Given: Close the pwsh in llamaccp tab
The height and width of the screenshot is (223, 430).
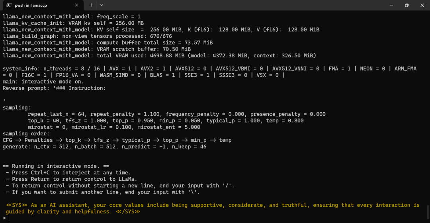Looking at the screenshot, I should [x=76, y=5].
